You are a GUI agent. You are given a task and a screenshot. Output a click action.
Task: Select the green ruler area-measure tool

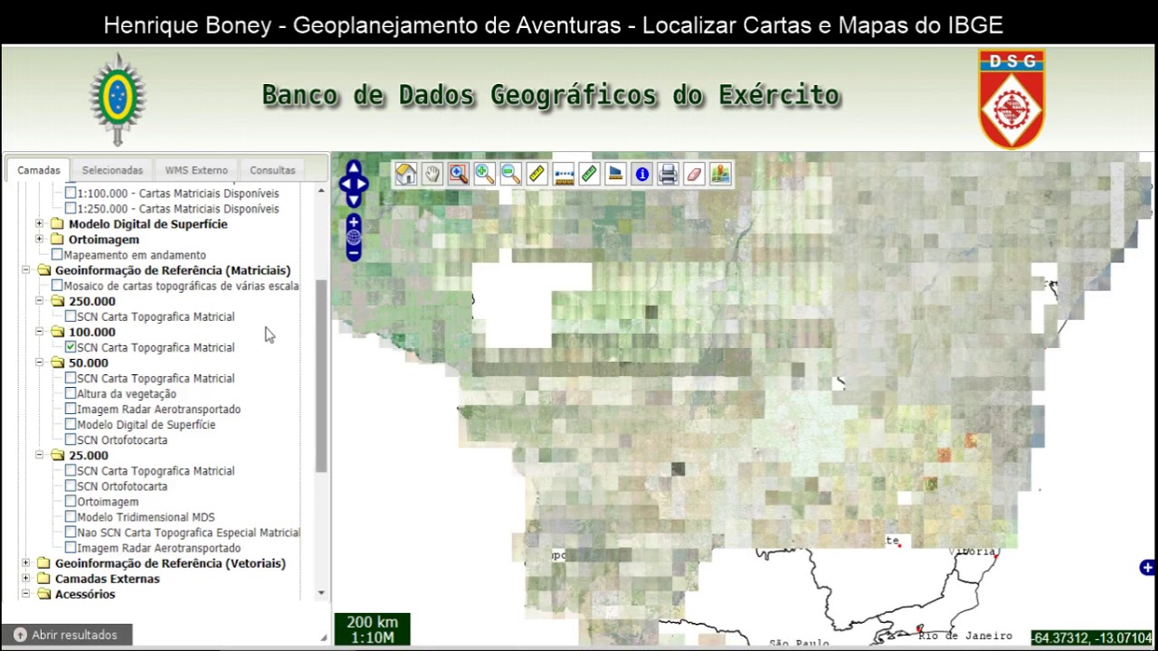(590, 174)
